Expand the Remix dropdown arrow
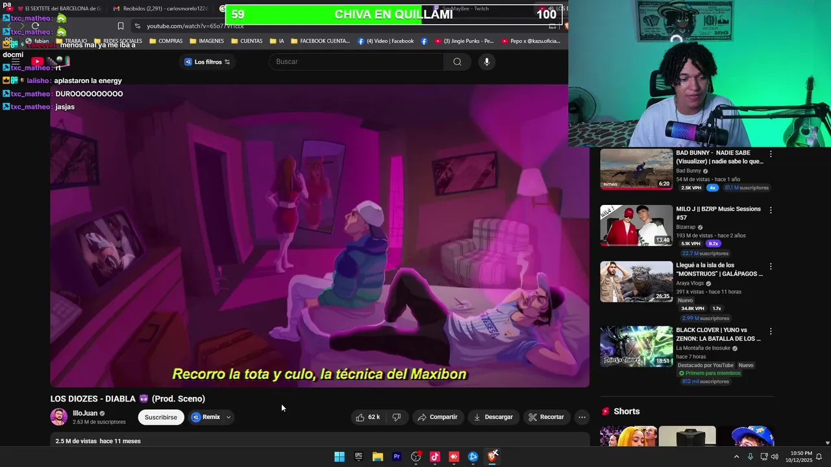This screenshot has width=831, height=467. (x=228, y=417)
